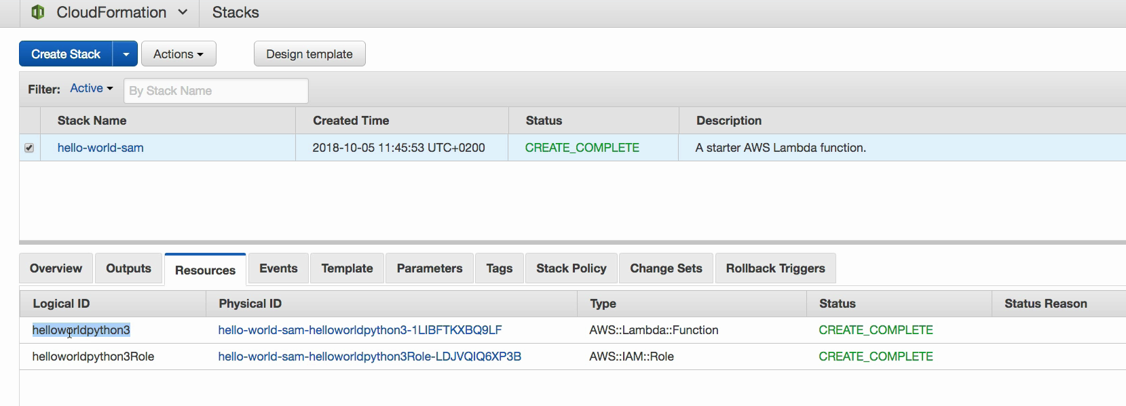Click the Create Stack button
Image resolution: width=1126 pixels, height=406 pixels.
(66, 54)
